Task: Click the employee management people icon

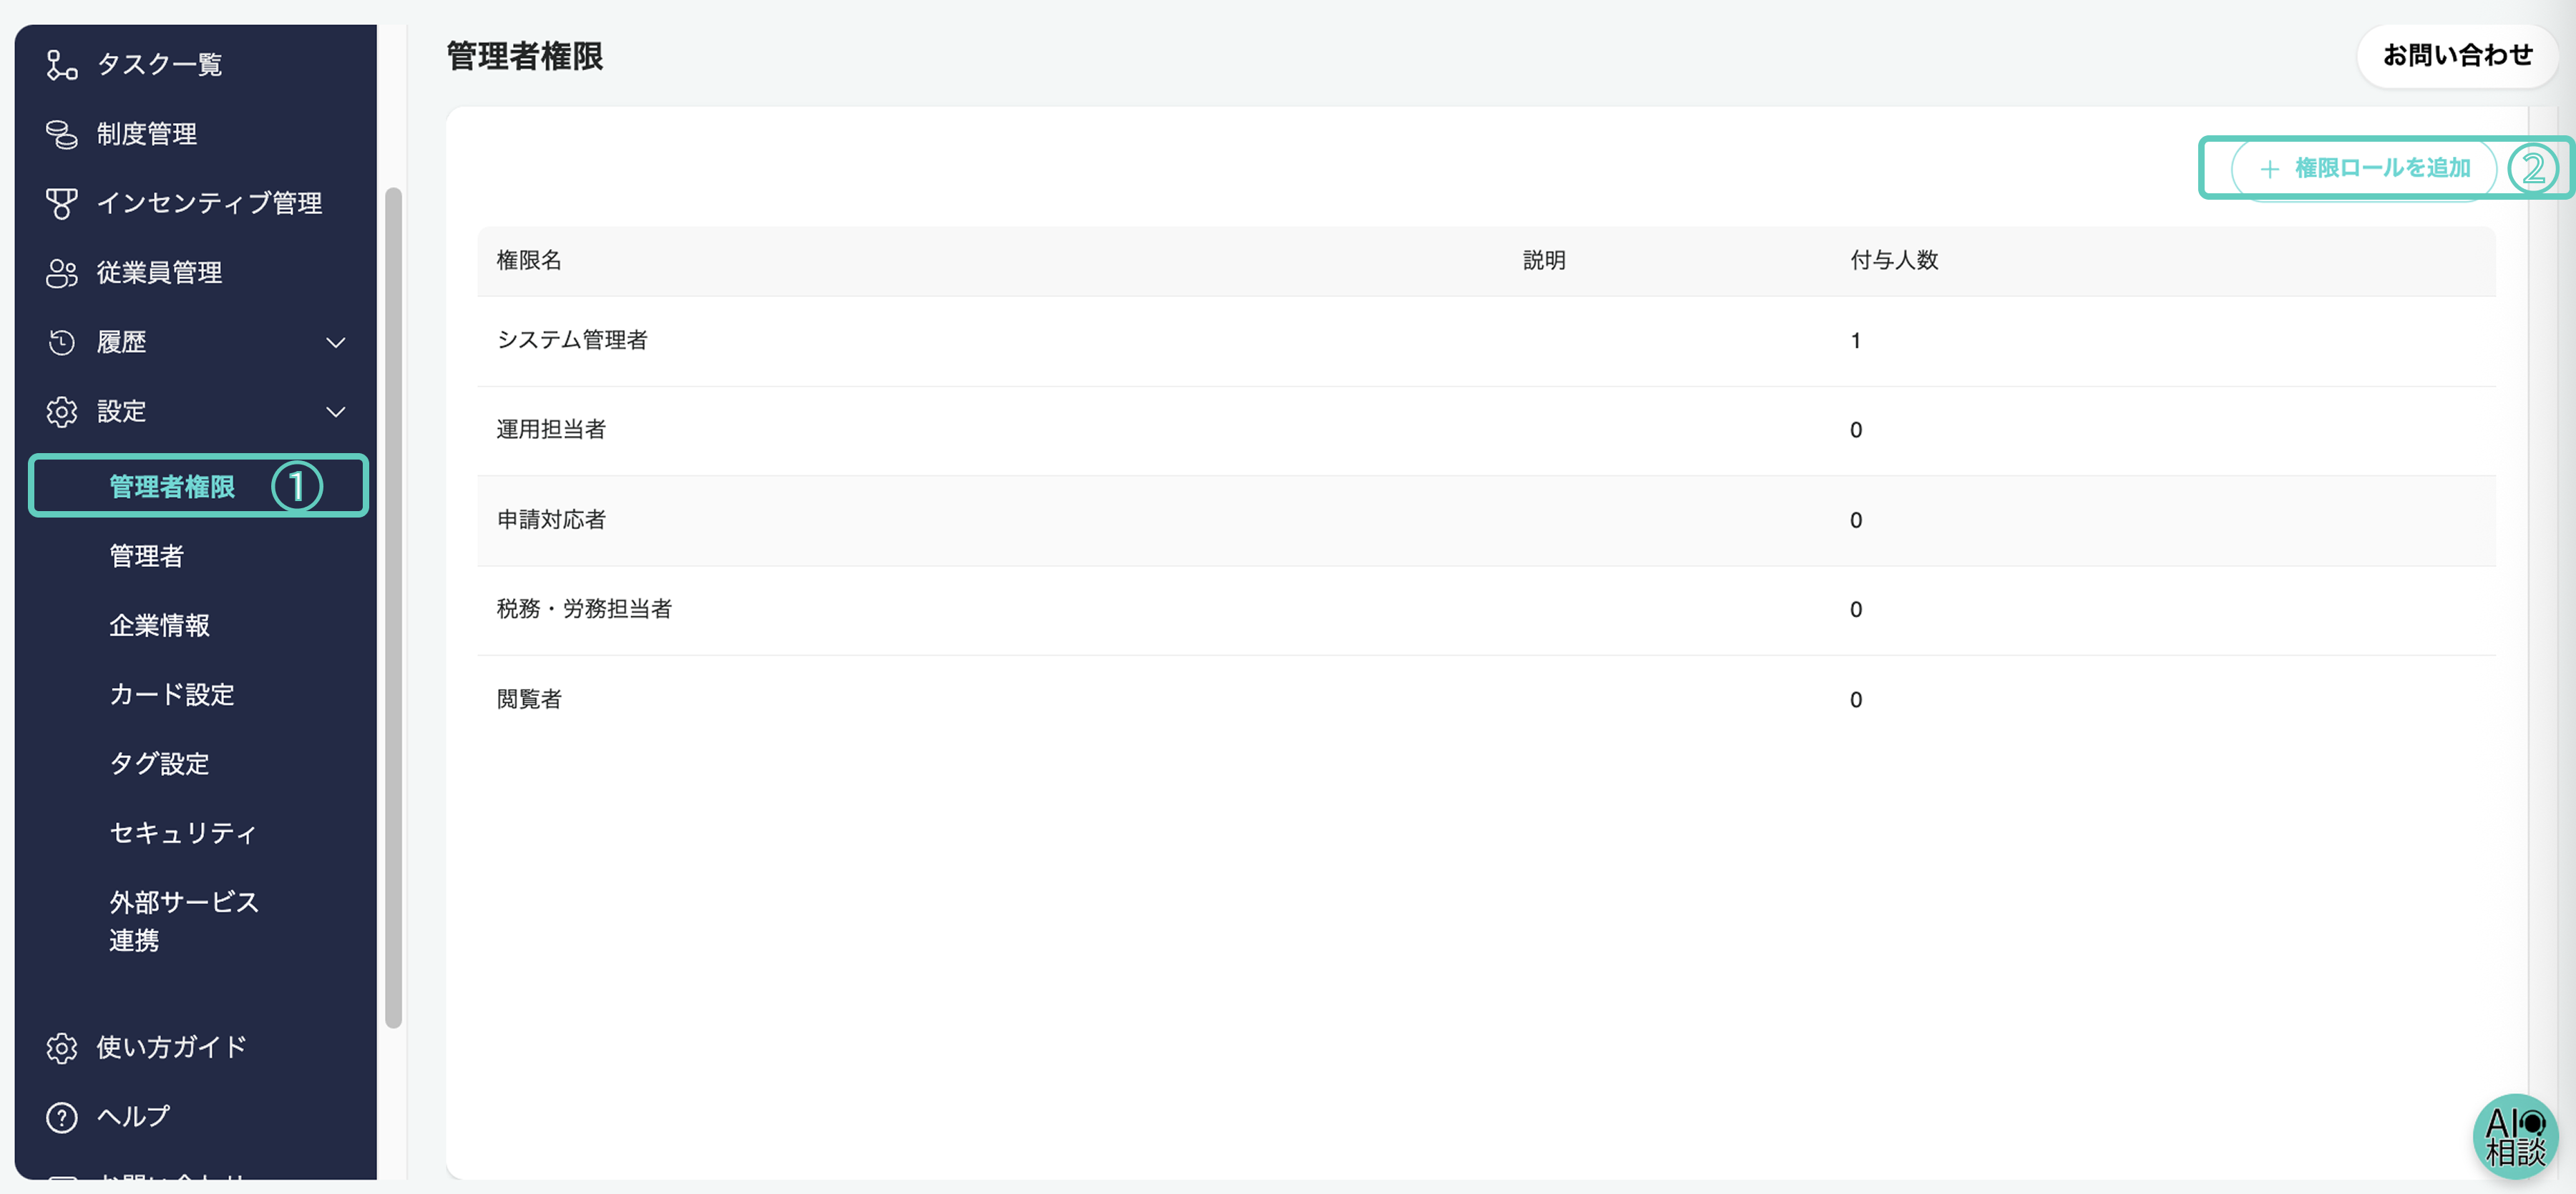Action: [61, 273]
